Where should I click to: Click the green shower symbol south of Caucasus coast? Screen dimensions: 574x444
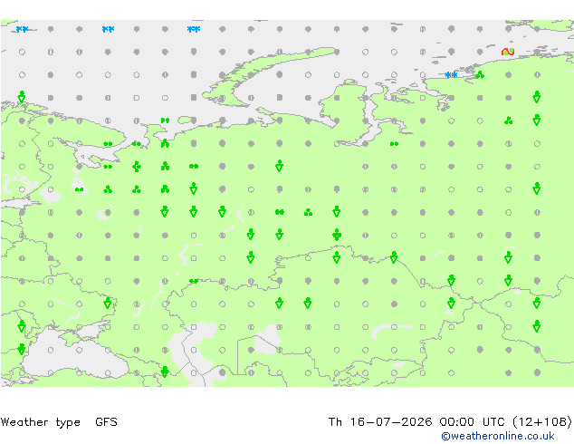point(165,372)
